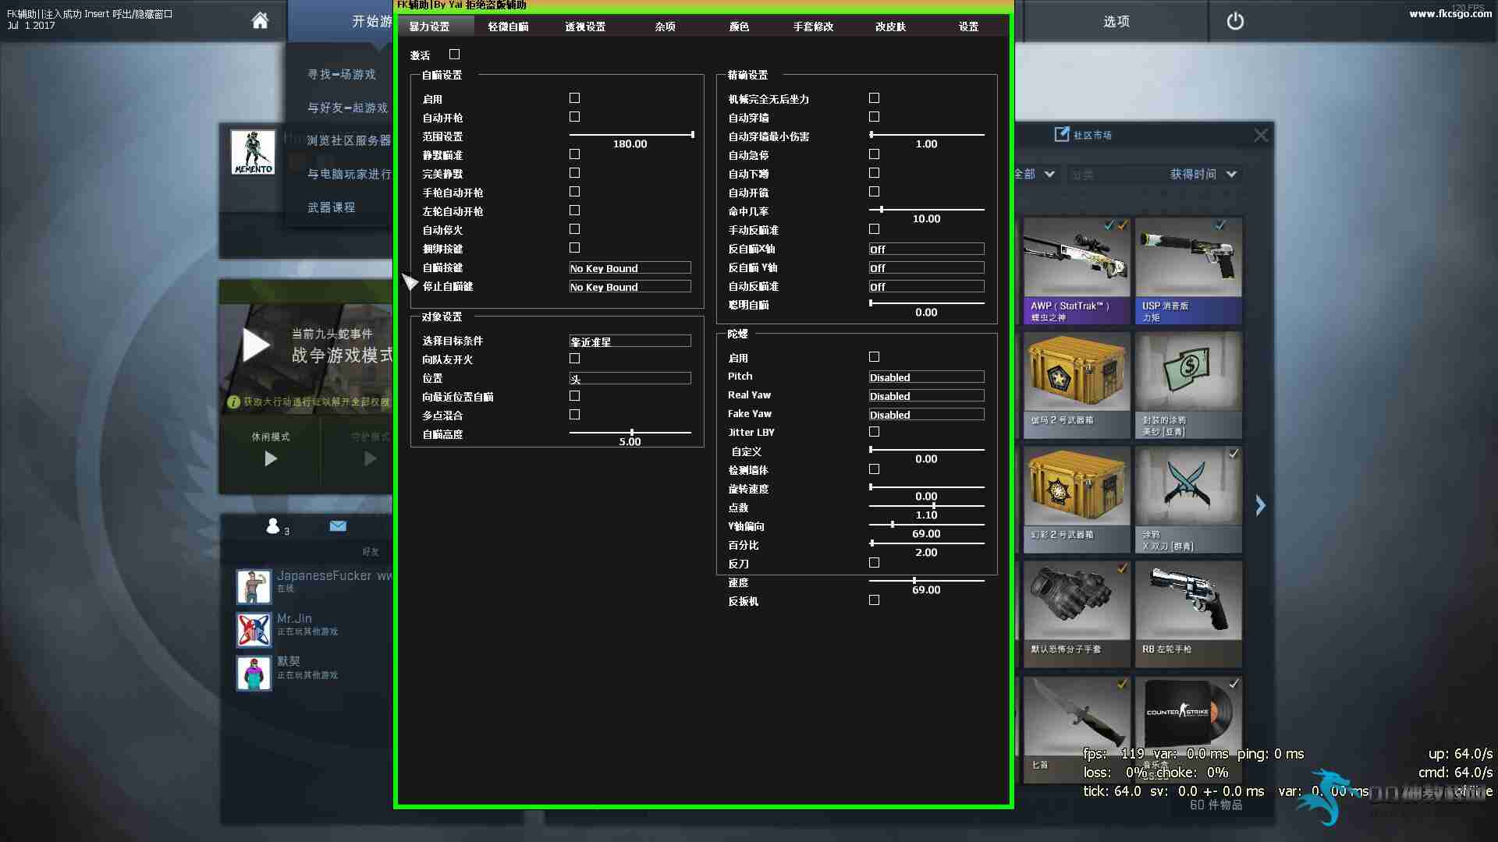This screenshot has height=842, width=1498.
Task: Open the friends list person icon
Action: pyautogui.click(x=272, y=526)
